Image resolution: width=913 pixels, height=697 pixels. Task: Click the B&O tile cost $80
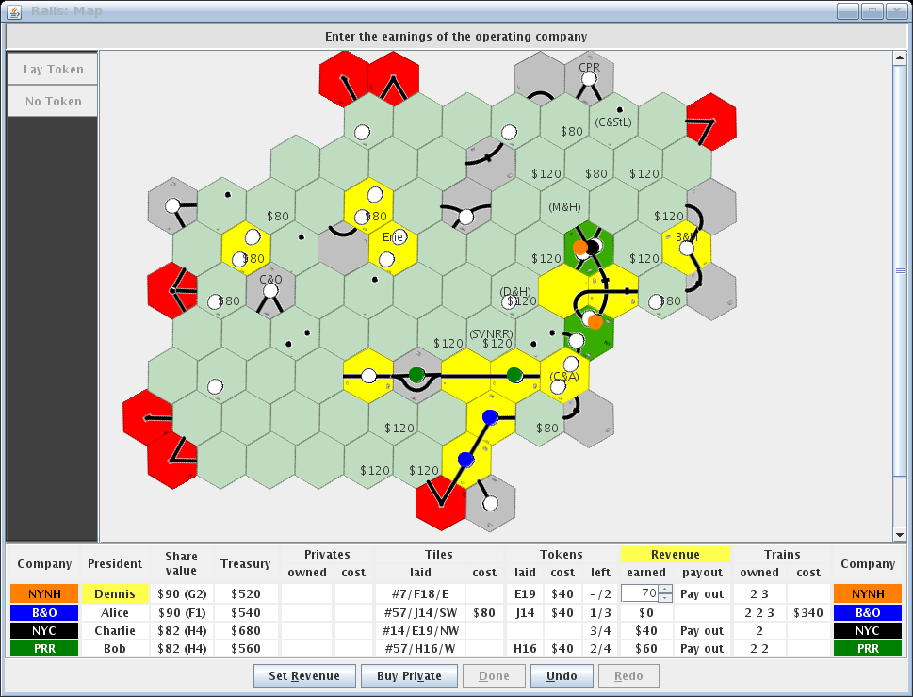pyautogui.click(x=484, y=612)
